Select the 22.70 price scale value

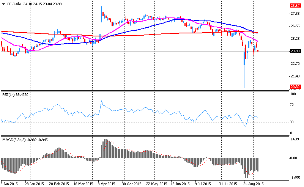pyautogui.click(x=295, y=64)
